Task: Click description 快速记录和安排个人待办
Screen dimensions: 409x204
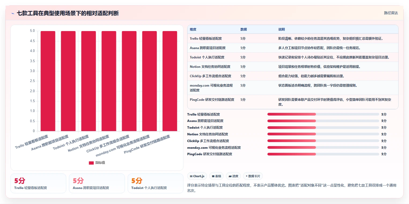Action: [334, 57]
